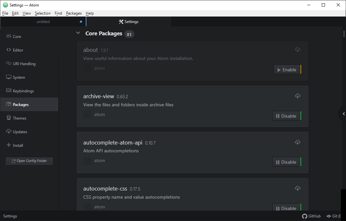Screen dimensions: 346x221
Task: Click author avatar on about package
Action: click(x=87, y=68)
